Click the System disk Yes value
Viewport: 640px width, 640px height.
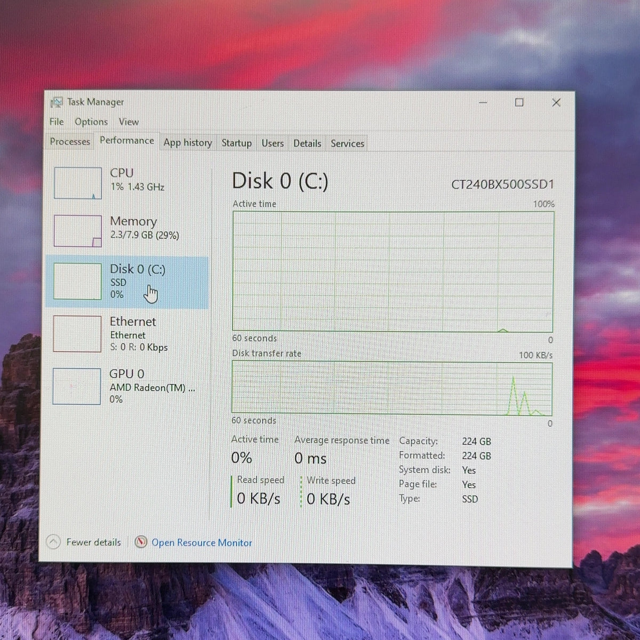(x=469, y=470)
